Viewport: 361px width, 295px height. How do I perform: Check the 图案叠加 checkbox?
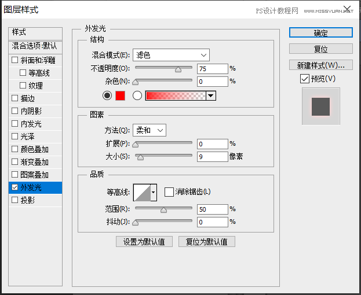[x=14, y=174]
